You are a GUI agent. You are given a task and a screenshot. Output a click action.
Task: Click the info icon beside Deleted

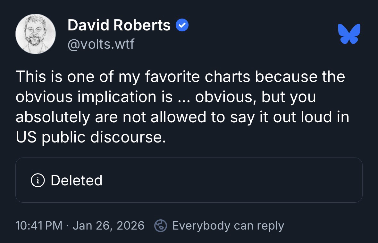point(37,181)
